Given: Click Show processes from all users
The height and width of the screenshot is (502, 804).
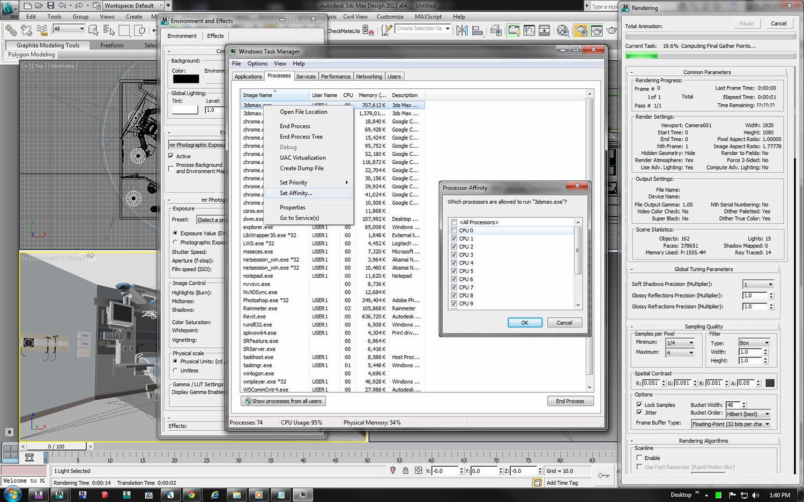Looking at the screenshot, I should [x=283, y=401].
